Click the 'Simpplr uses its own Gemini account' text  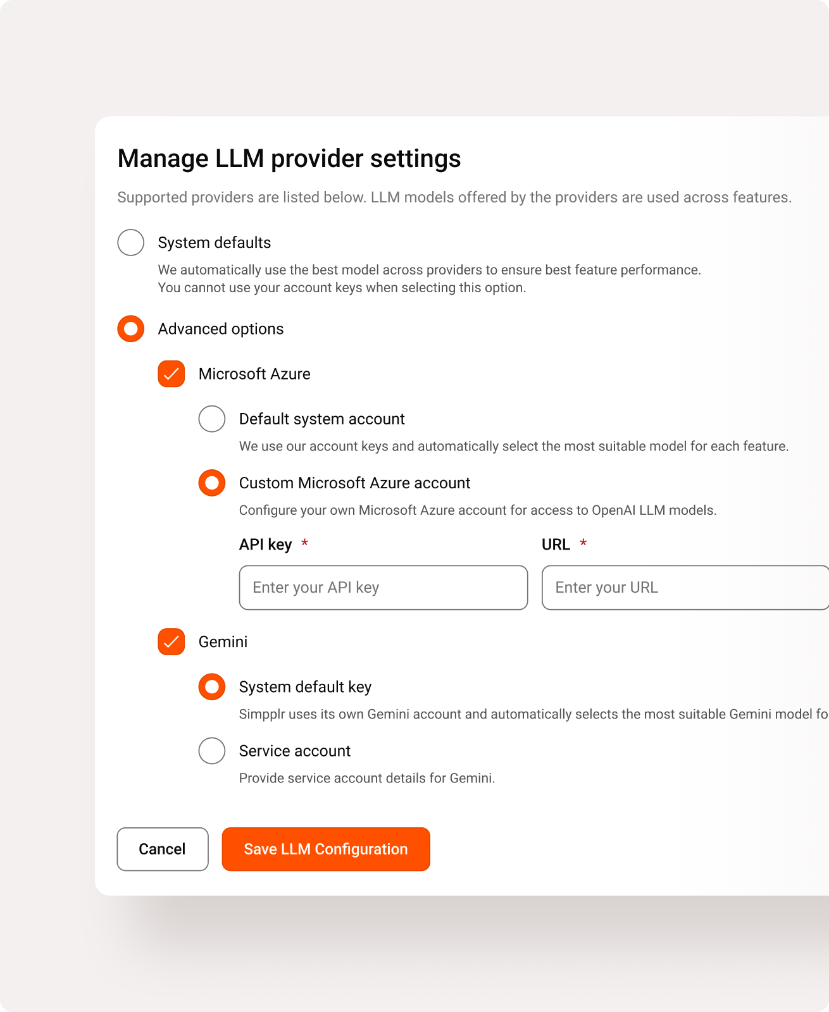(x=534, y=714)
